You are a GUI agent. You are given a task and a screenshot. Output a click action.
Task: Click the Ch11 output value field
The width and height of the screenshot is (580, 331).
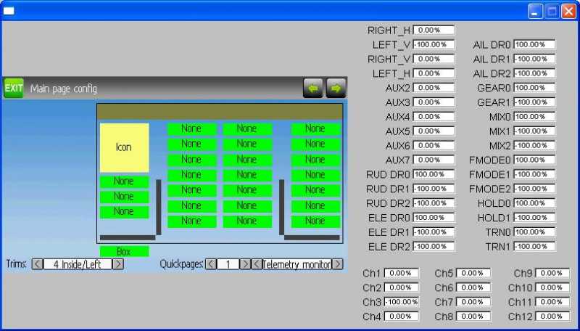(x=552, y=302)
